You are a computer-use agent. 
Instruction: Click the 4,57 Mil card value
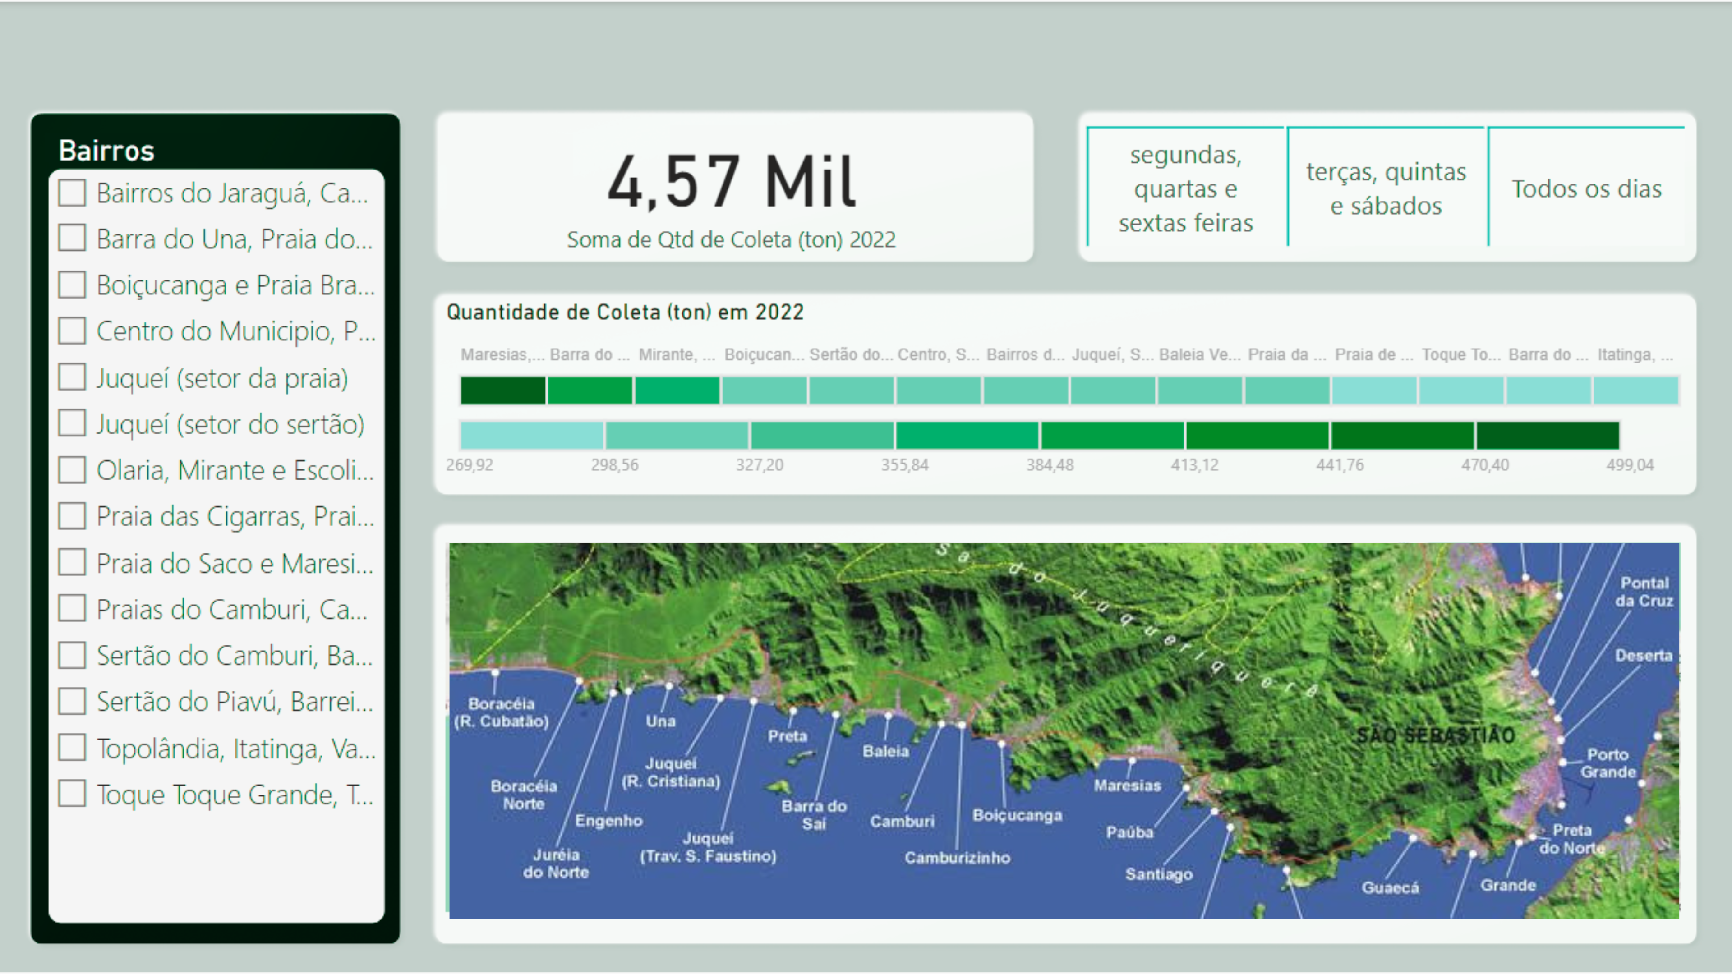(732, 181)
